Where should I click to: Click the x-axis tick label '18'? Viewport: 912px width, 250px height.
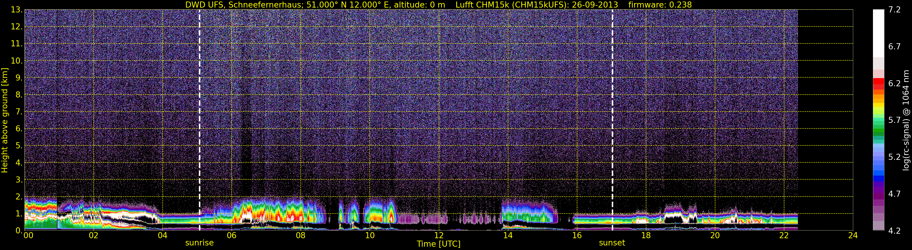(646, 235)
